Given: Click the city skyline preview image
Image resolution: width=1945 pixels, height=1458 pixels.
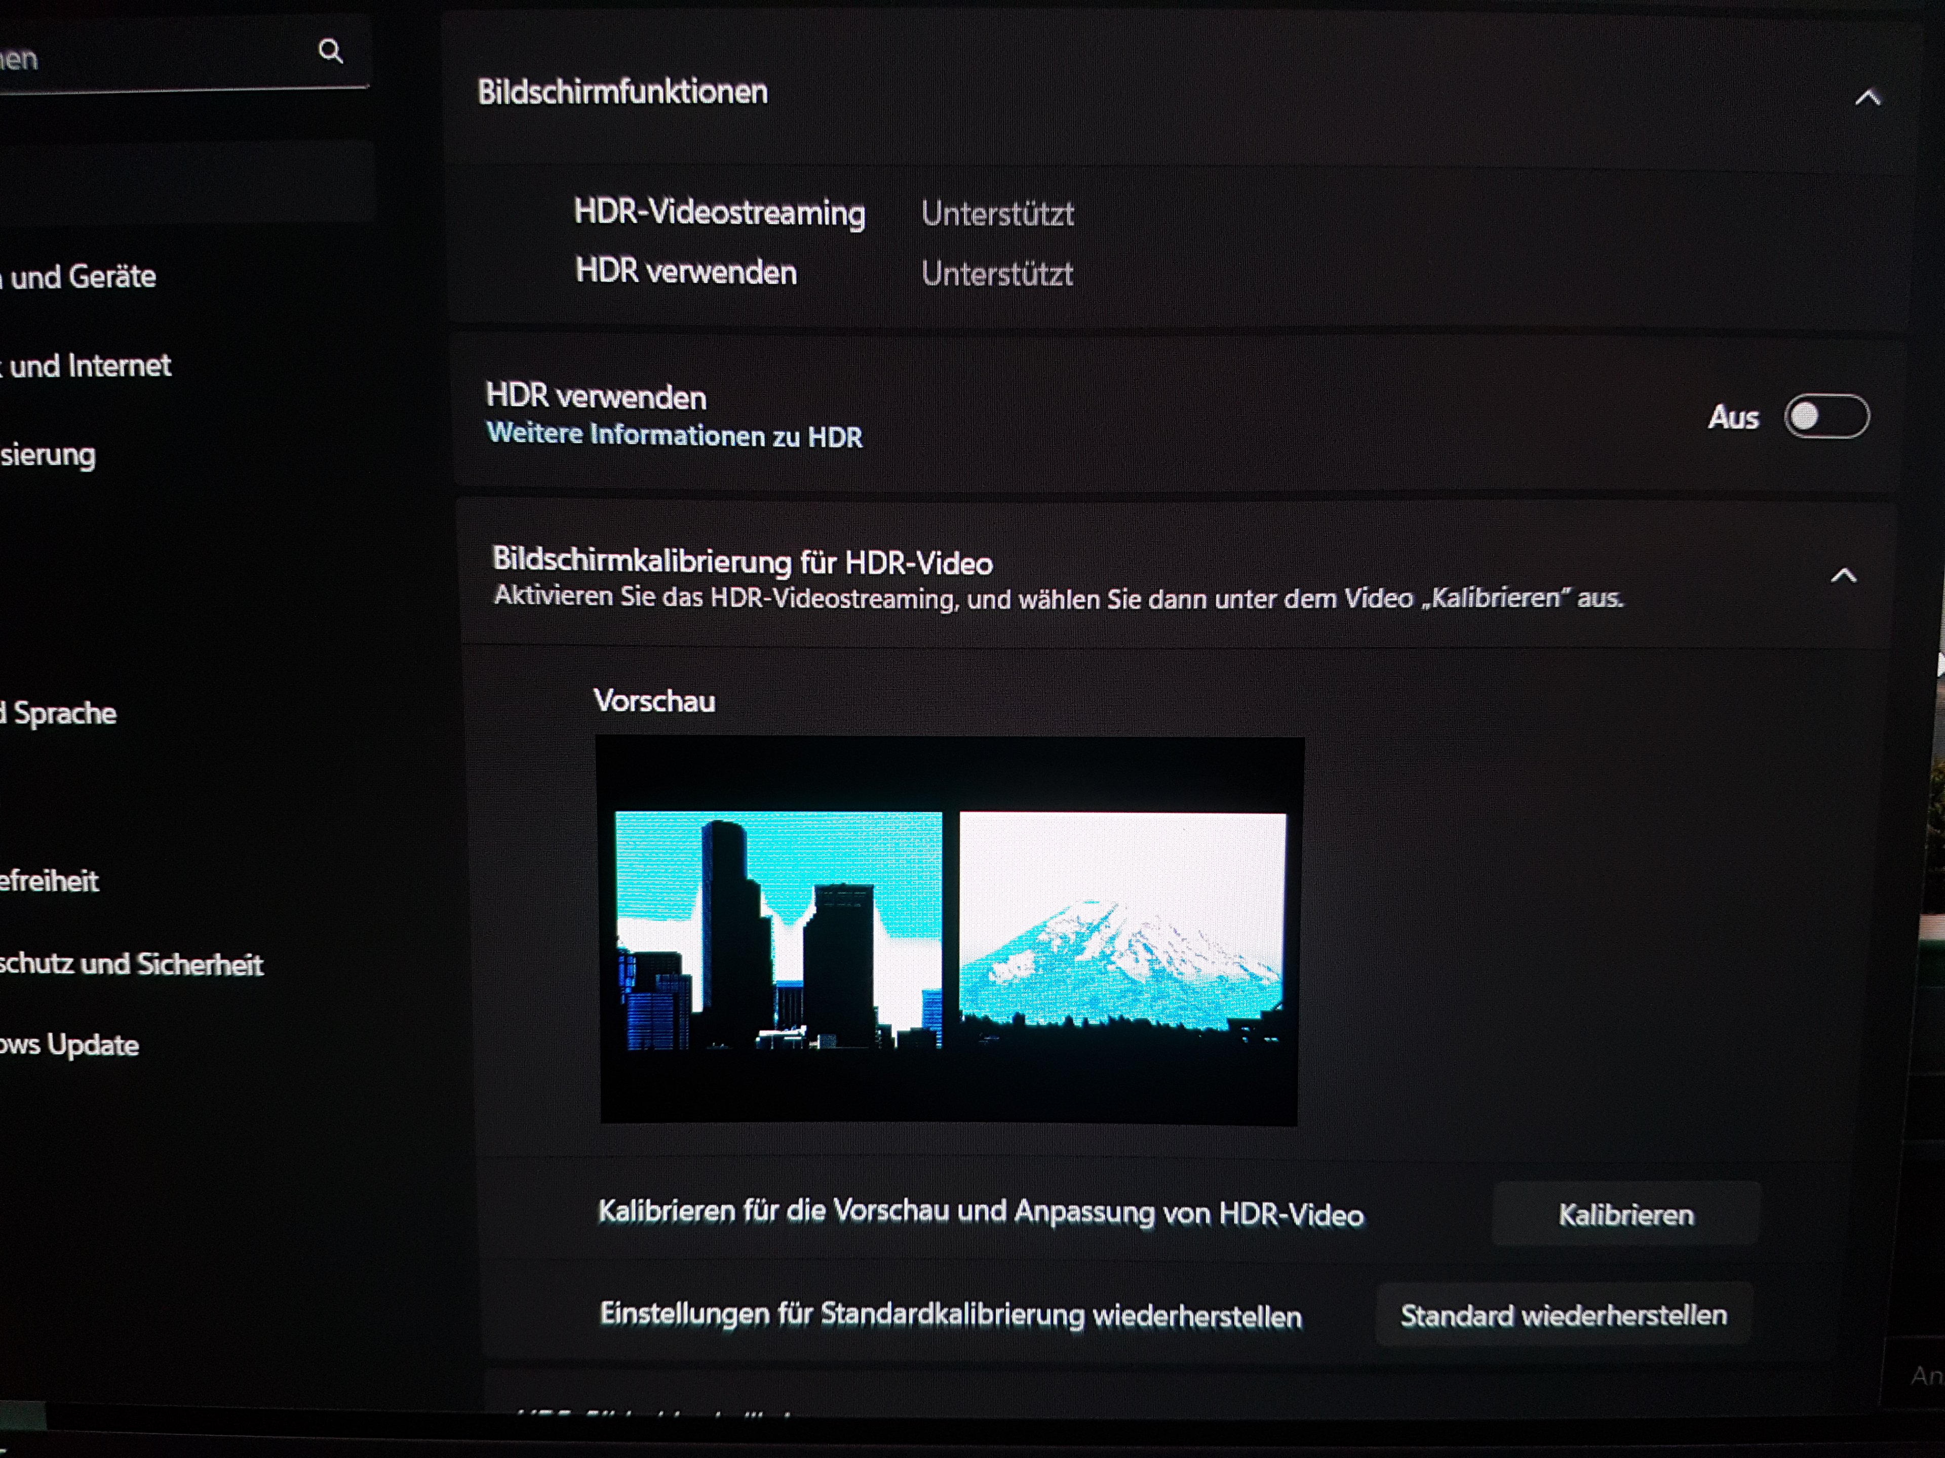Looking at the screenshot, I should point(778,930).
